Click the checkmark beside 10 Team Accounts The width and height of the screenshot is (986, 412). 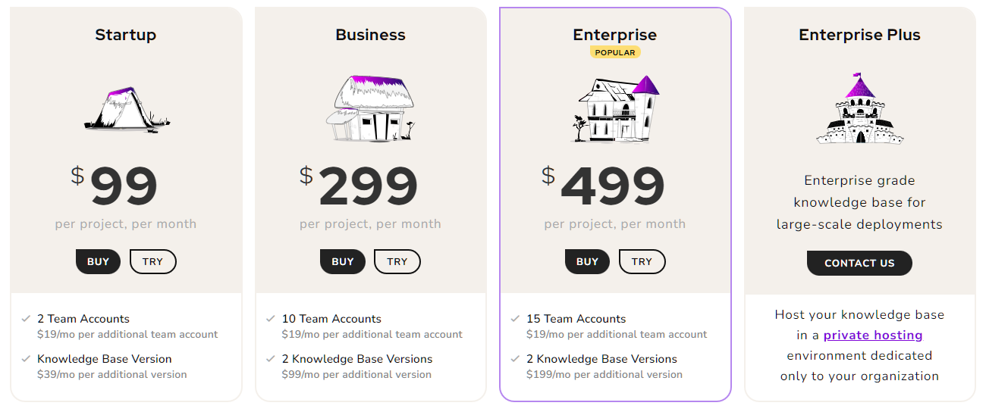pyautogui.click(x=271, y=319)
